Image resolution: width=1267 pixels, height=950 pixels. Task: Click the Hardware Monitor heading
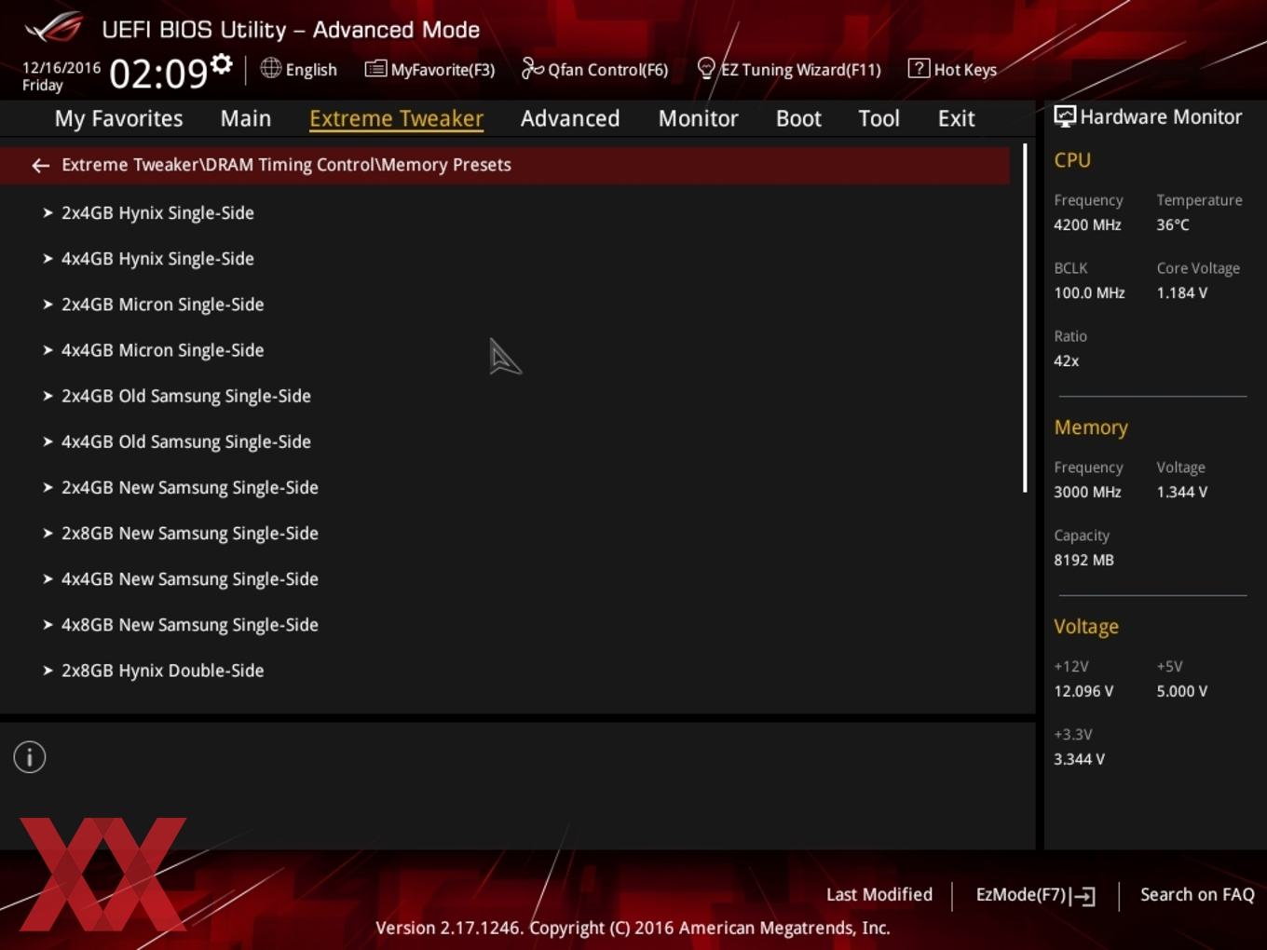point(1161,116)
